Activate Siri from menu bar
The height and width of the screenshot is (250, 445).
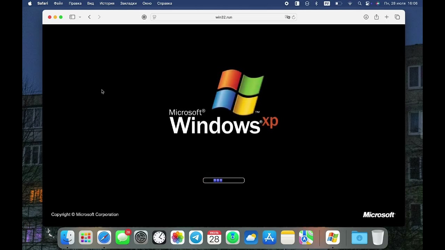378,3
